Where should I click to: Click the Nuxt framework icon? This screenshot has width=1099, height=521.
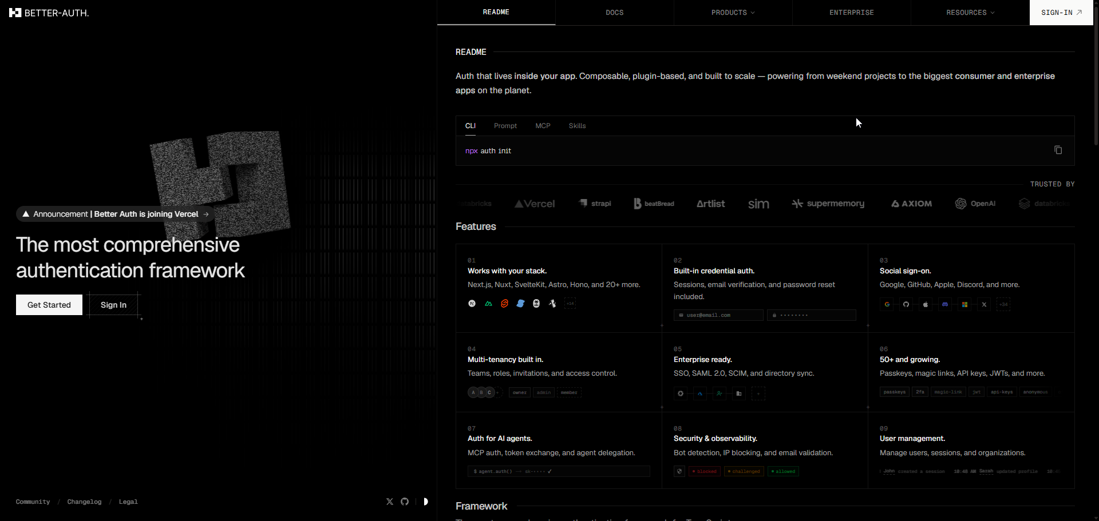(x=488, y=304)
